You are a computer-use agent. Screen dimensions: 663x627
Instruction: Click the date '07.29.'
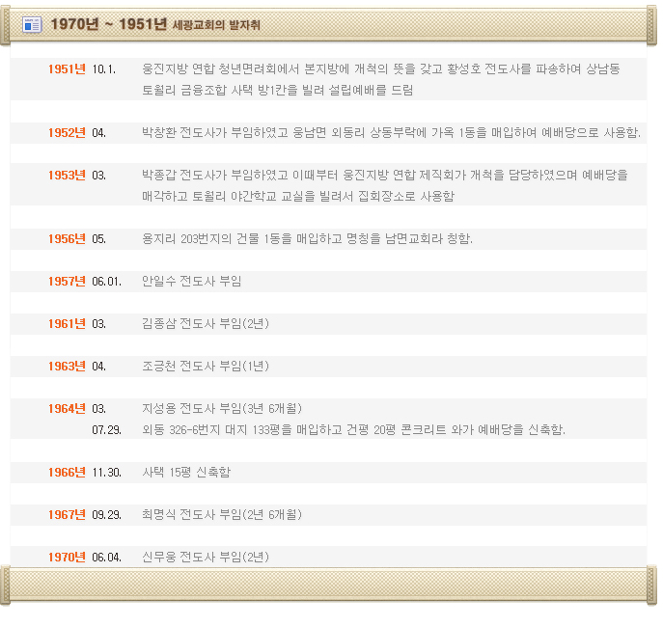(x=106, y=430)
